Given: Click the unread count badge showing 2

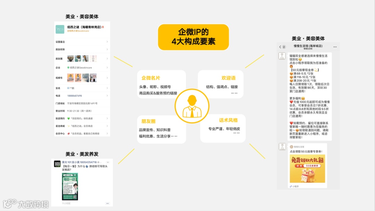Looking at the screenshot, I should [284, 47].
